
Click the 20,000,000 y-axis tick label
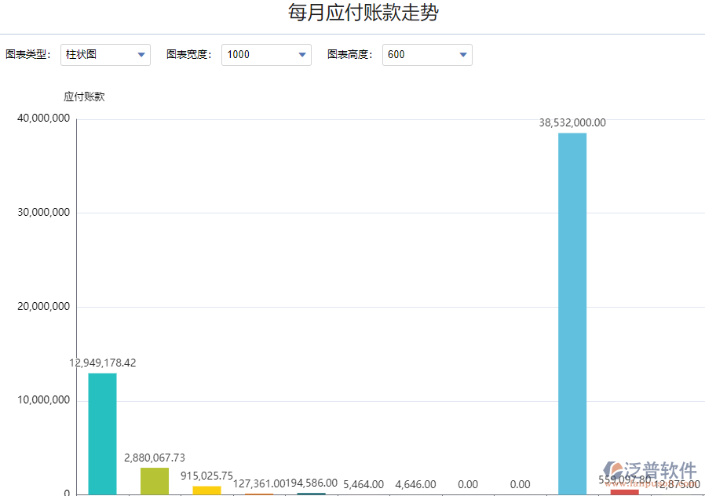(44, 307)
